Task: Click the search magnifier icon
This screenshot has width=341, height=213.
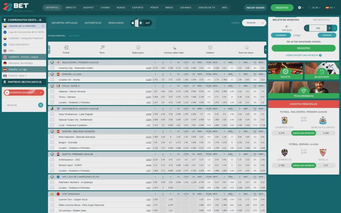Action: point(40,105)
